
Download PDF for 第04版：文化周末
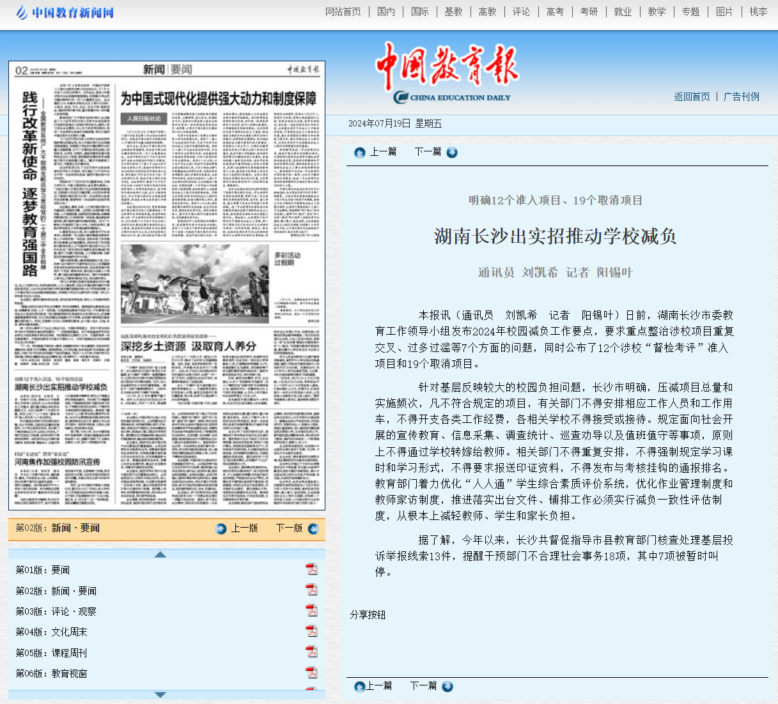click(311, 631)
